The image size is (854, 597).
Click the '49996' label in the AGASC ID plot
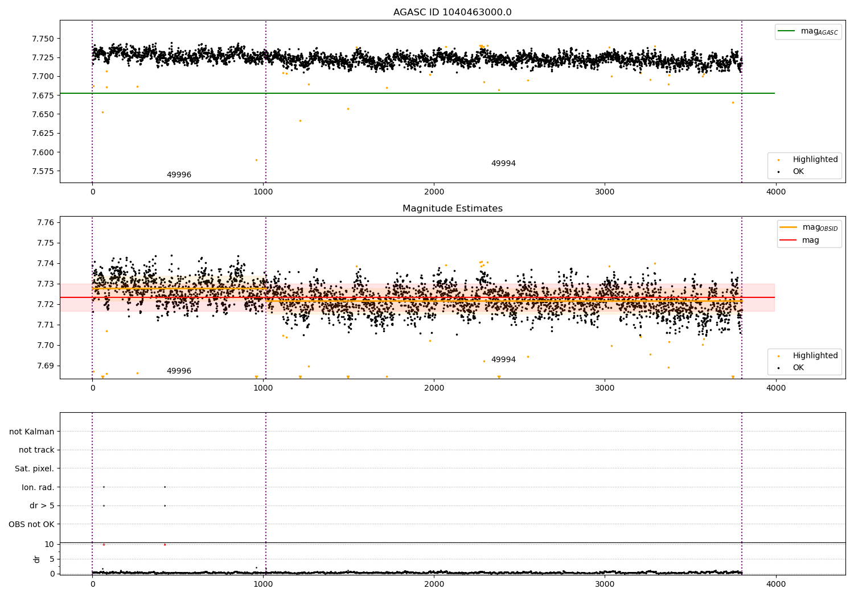pyautogui.click(x=179, y=175)
